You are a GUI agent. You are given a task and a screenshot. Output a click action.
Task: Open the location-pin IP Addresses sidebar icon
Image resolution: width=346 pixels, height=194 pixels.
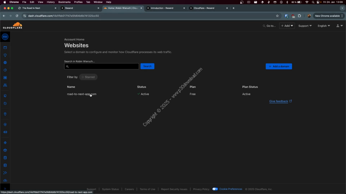click(x=5, y=114)
